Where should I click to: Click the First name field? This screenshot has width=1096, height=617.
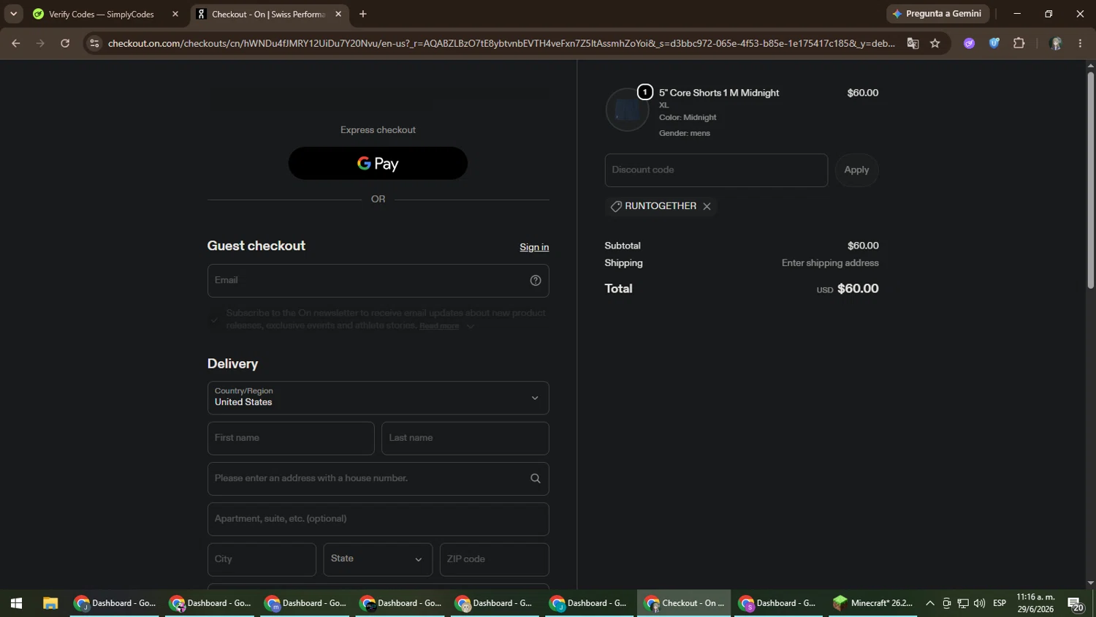[x=291, y=438]
